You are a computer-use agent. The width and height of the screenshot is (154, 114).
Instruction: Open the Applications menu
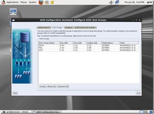click(x=12, y=2)
